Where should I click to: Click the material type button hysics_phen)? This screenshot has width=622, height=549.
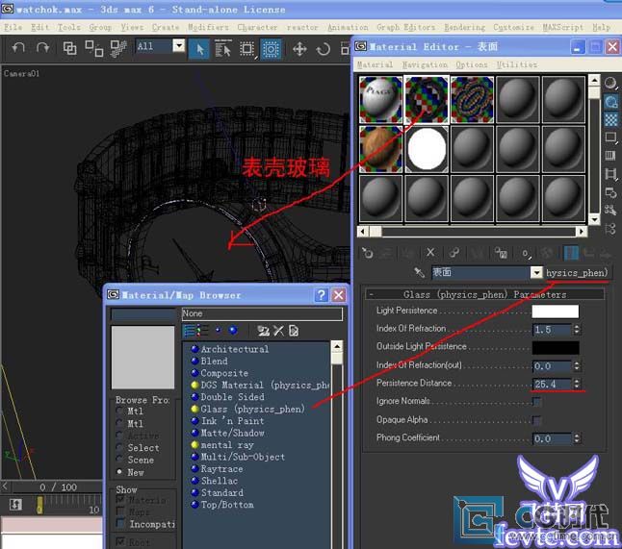click(x=577, y=272)
